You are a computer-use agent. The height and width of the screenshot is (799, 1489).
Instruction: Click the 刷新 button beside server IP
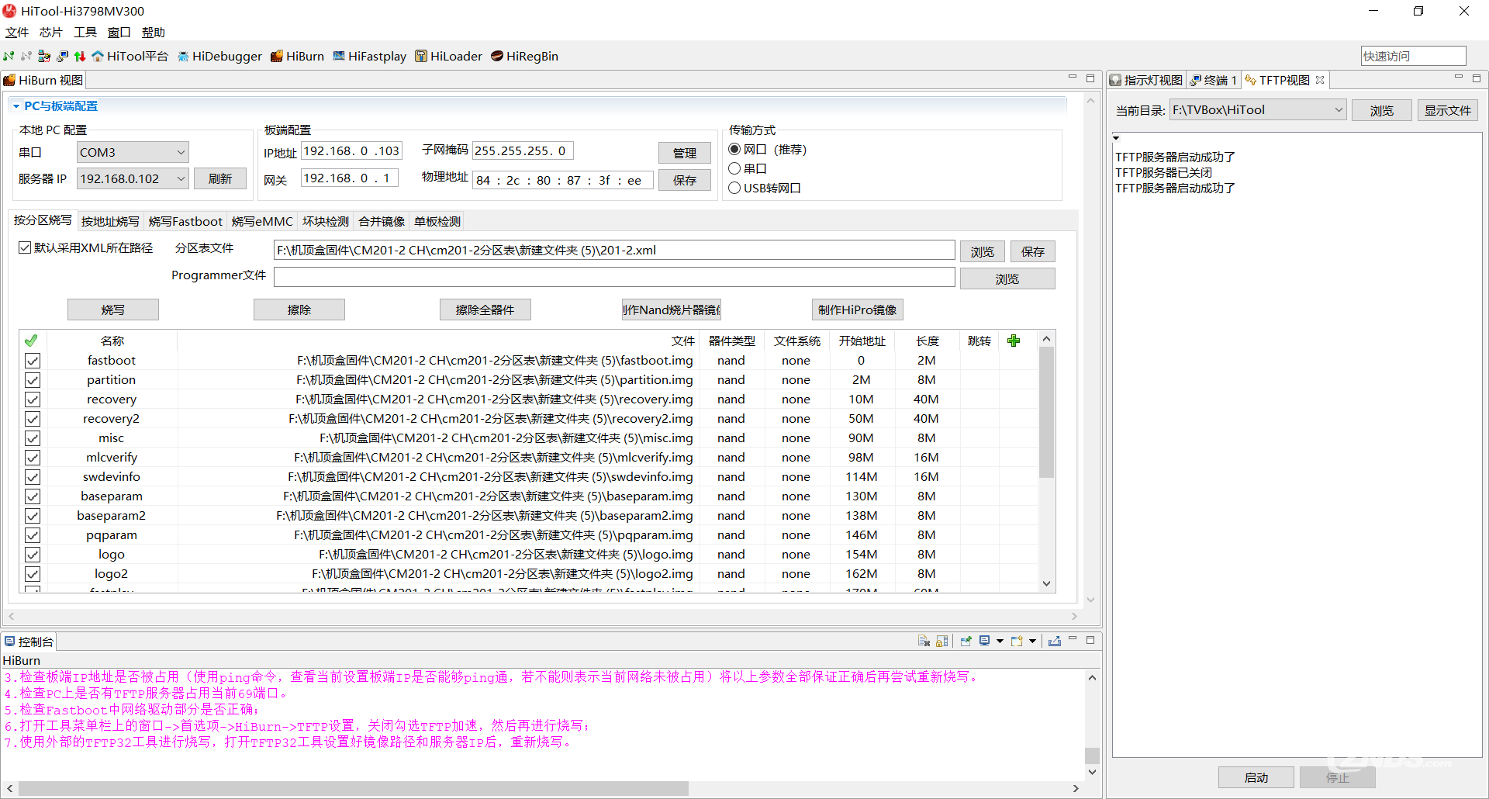220,178
